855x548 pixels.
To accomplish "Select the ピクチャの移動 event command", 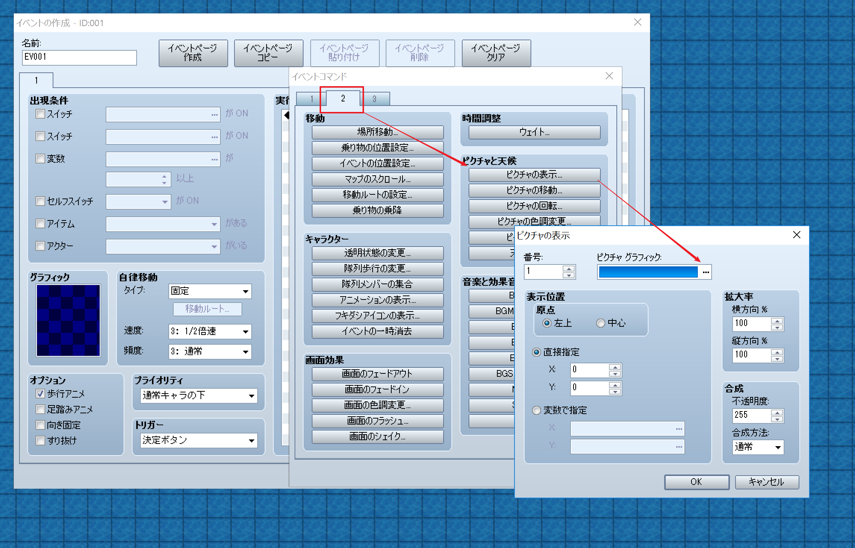I will point(534,190).
